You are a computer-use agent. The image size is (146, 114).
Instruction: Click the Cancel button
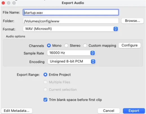[109, 111]
